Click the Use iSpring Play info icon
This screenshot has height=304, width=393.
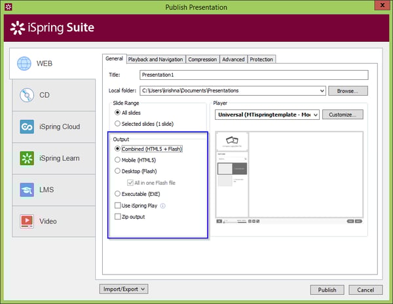pos(163,206)
